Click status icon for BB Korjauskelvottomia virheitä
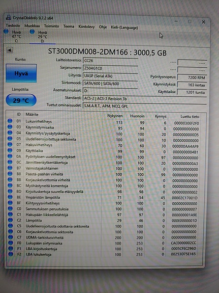The image size is (219, 293). pos(10,179)
